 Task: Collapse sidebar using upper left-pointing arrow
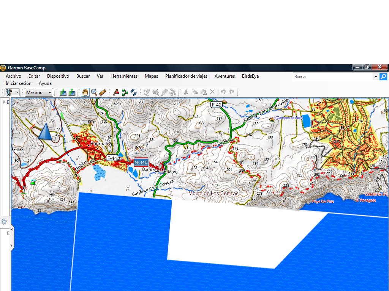12,229
